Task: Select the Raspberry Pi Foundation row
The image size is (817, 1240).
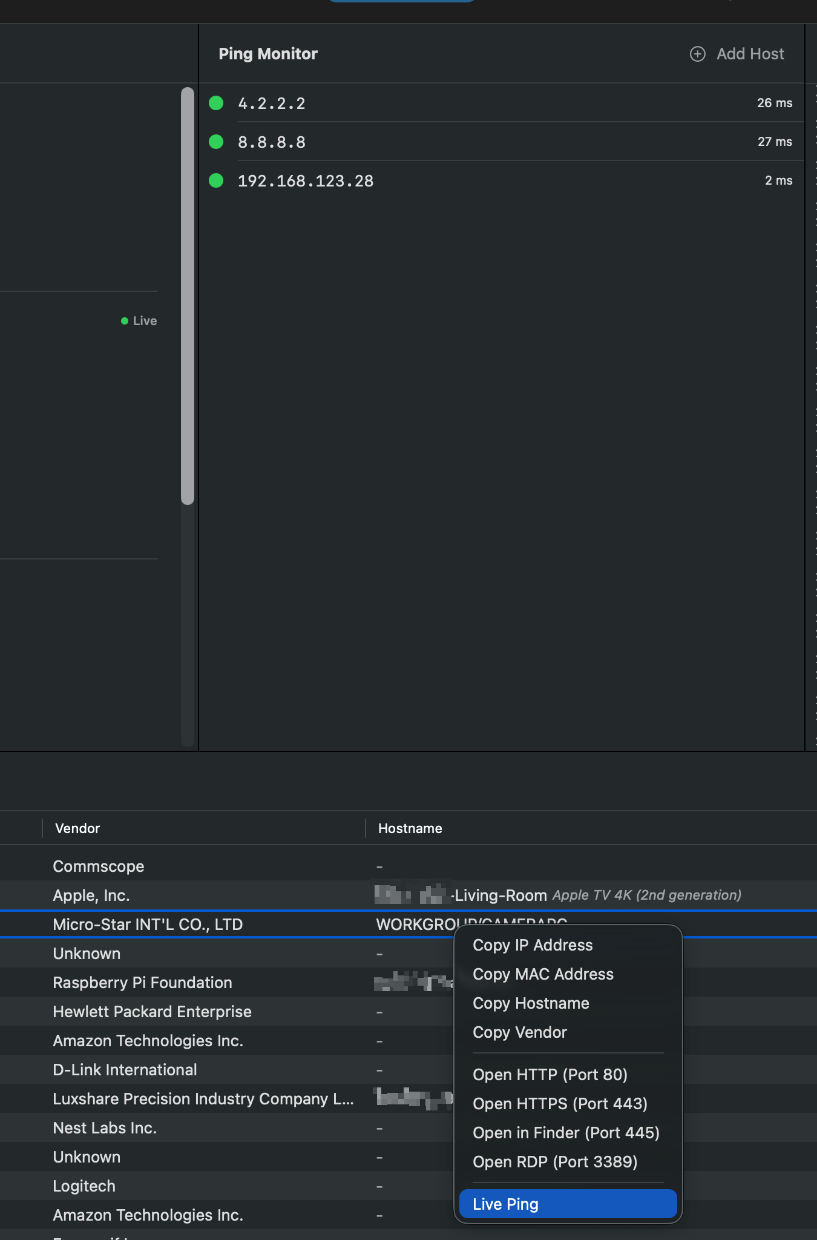Action: (142, 983)
